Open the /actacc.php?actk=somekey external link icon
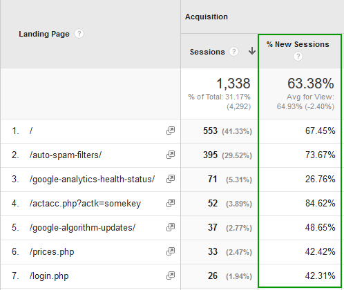This screenshot has height=290, width=344. [x=171, y=203]
